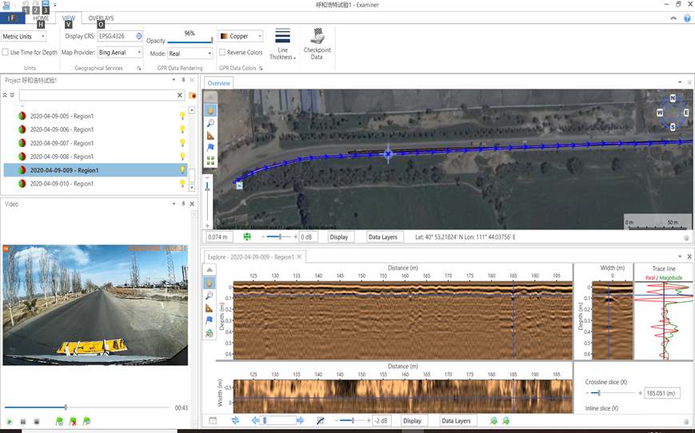Click the pan hand tool in Explore panel
This screenshot has height=433, width=695.
tap(210, 283)
